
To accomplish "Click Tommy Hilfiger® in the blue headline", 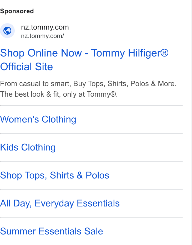I will point(130,53).
